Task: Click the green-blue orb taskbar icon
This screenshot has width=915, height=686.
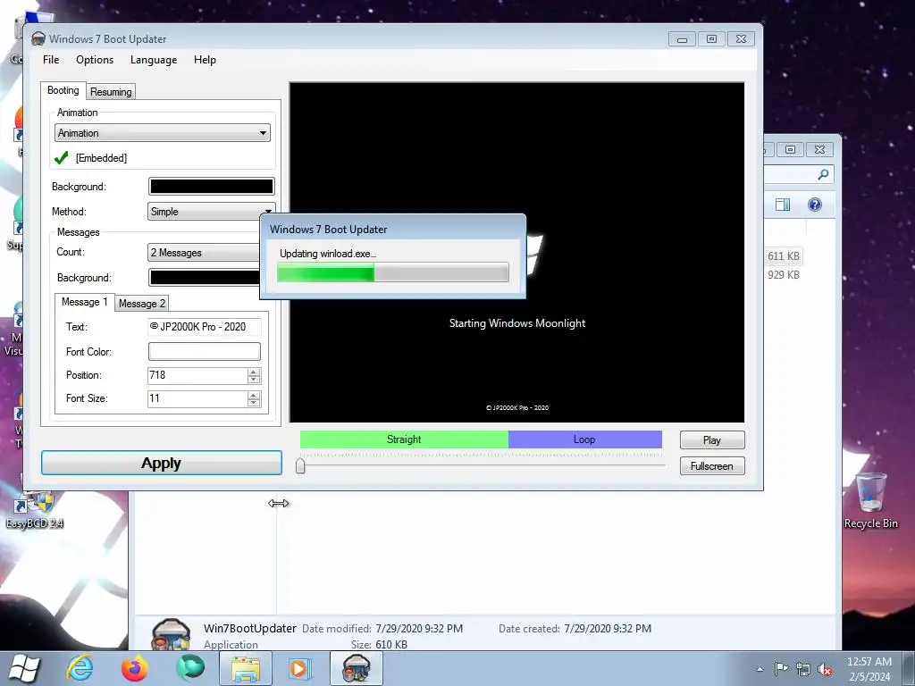Action: (x=190, y=667)
